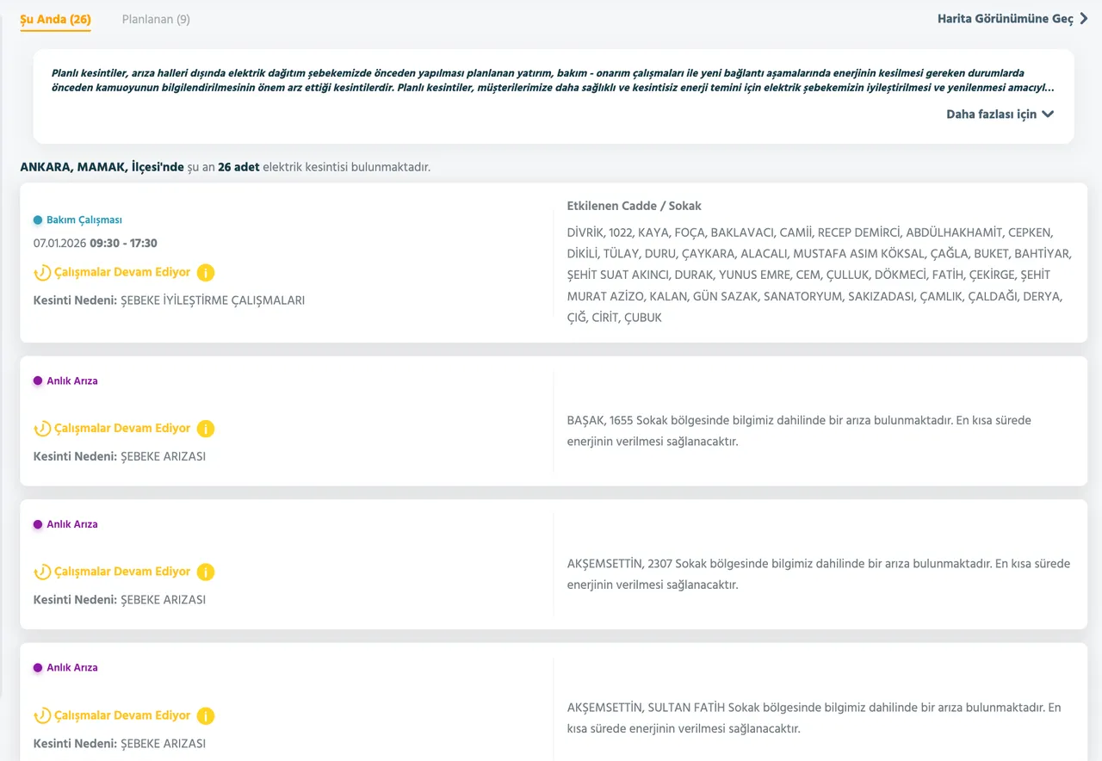Click the clock icon in the Bakım Çalışması card
This screenshot has height=761, width=1102.
pyautogui.click(x=41, y=273)
